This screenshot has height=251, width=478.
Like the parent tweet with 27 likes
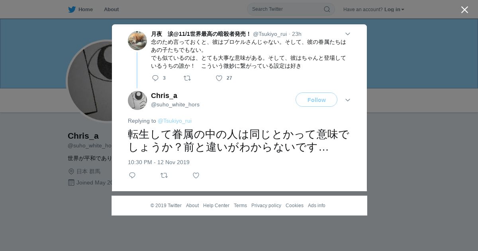pyautogui.click(x=219, y=78)
